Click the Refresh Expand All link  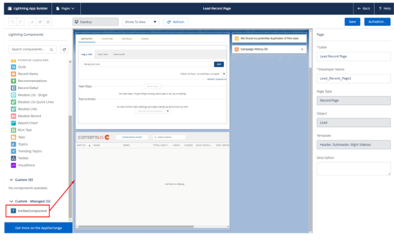point(216,80)
